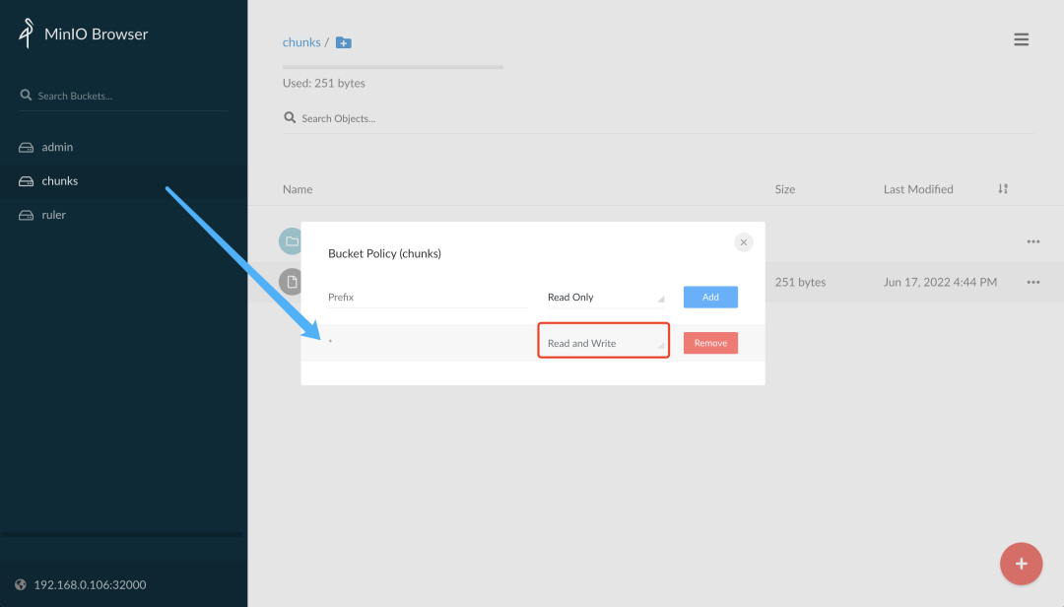The width and height of the screenshot is (1064, 607).
Task: Click the folder icon in the object list
Action: point(291,241)
